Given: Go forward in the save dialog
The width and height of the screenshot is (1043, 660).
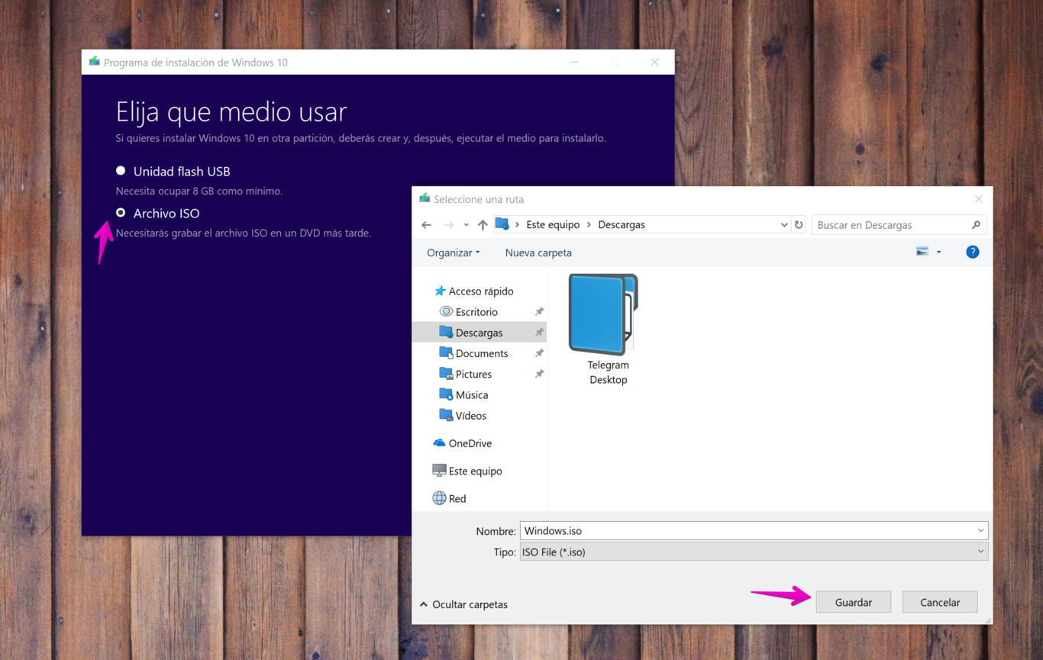Looking at the screenshot, I should [449, 225].
